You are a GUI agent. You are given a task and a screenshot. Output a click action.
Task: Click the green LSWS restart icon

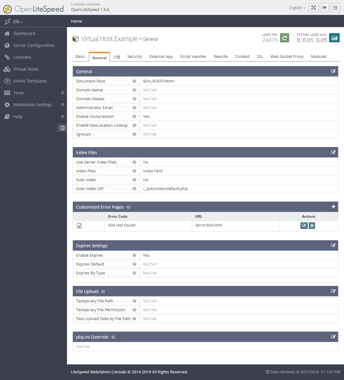tap(285, 38)
